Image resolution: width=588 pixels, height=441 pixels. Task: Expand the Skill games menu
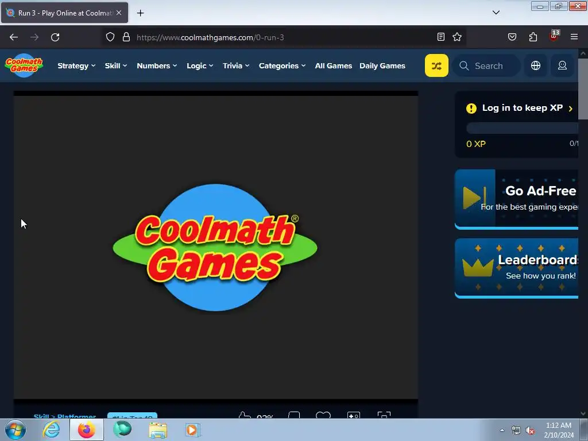[116, 65]
